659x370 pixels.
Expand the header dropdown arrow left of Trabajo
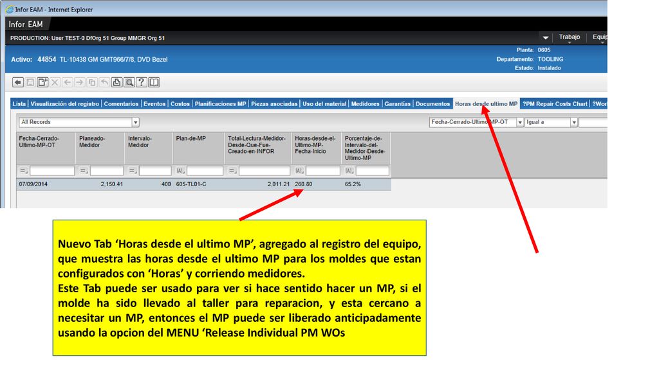coord(546,38)
